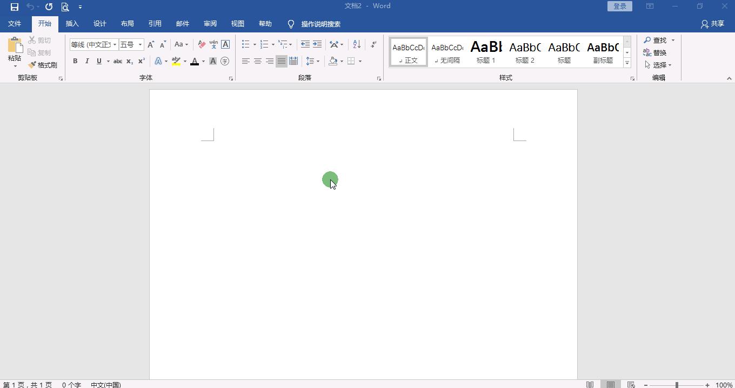Toggle Italic formatting
This screenshot has width=735, height=388.
coord(87,61)
